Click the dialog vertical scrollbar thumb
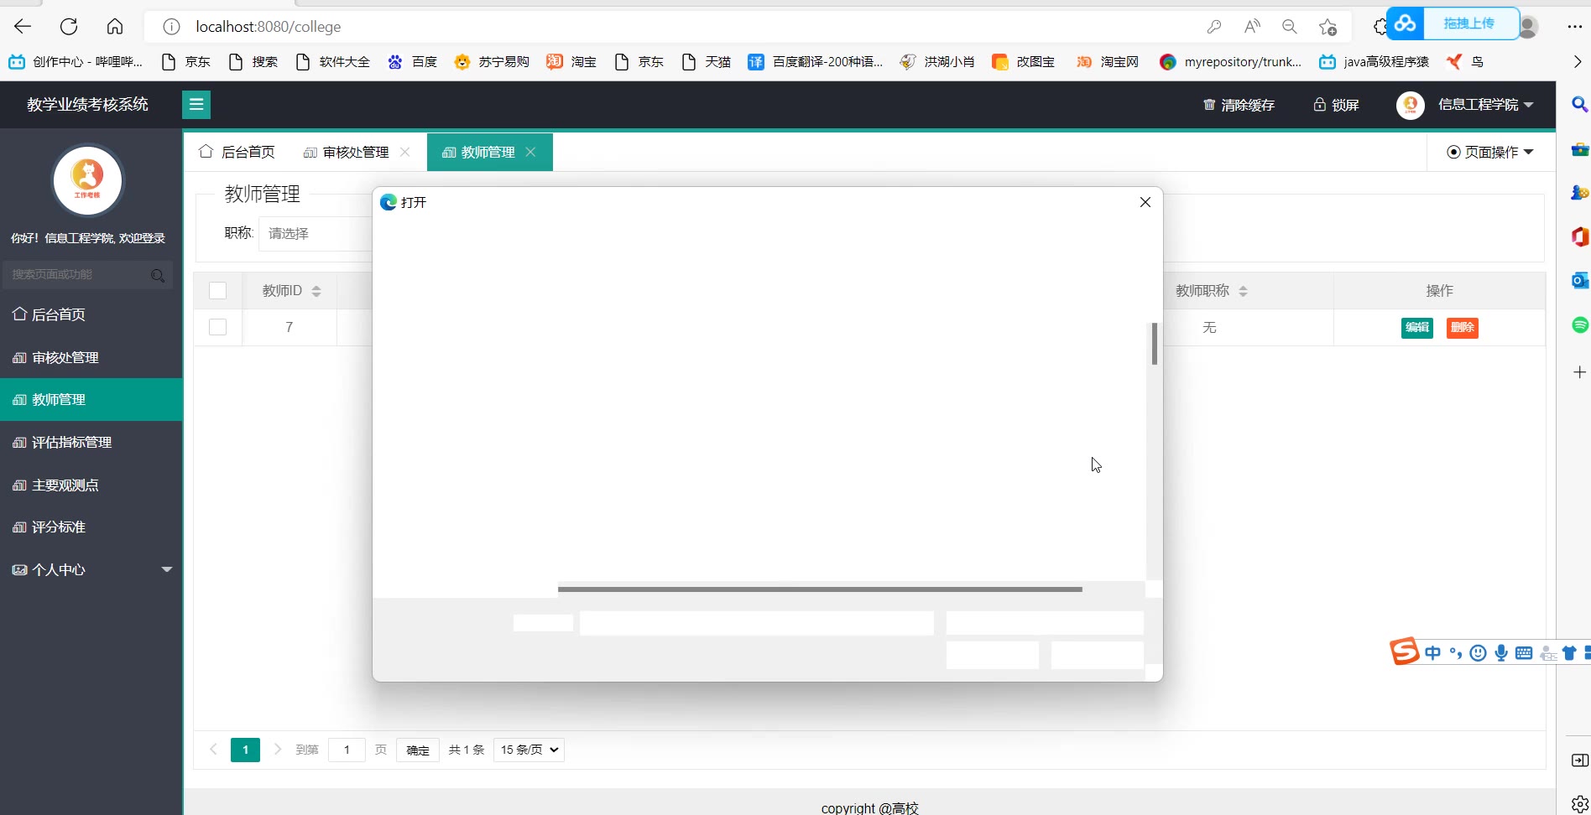The width and height of the screenshot is (1591, 815). (x=1155, y=344)
